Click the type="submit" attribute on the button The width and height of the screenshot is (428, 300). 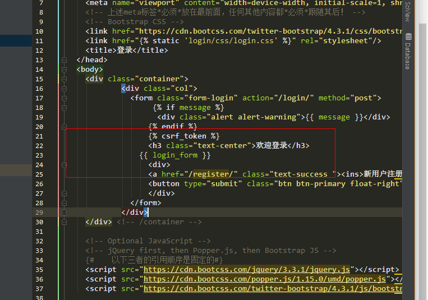(213, 184)
